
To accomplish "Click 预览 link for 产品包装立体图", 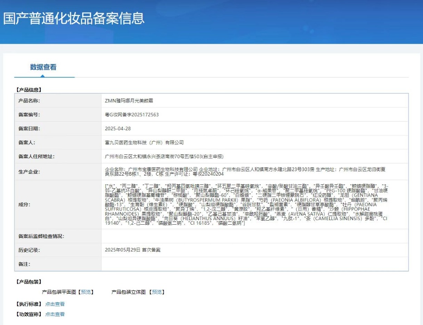I will (157, 292).
